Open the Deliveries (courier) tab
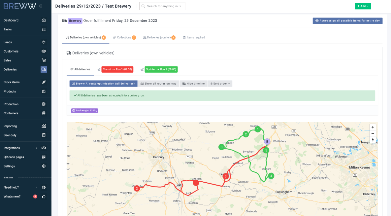Image resolution: width=391 pixels, height=216 pixels. 159,38
